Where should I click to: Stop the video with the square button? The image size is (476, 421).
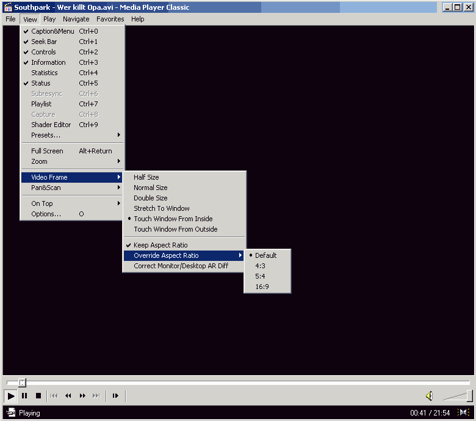[x=38, y=396]
